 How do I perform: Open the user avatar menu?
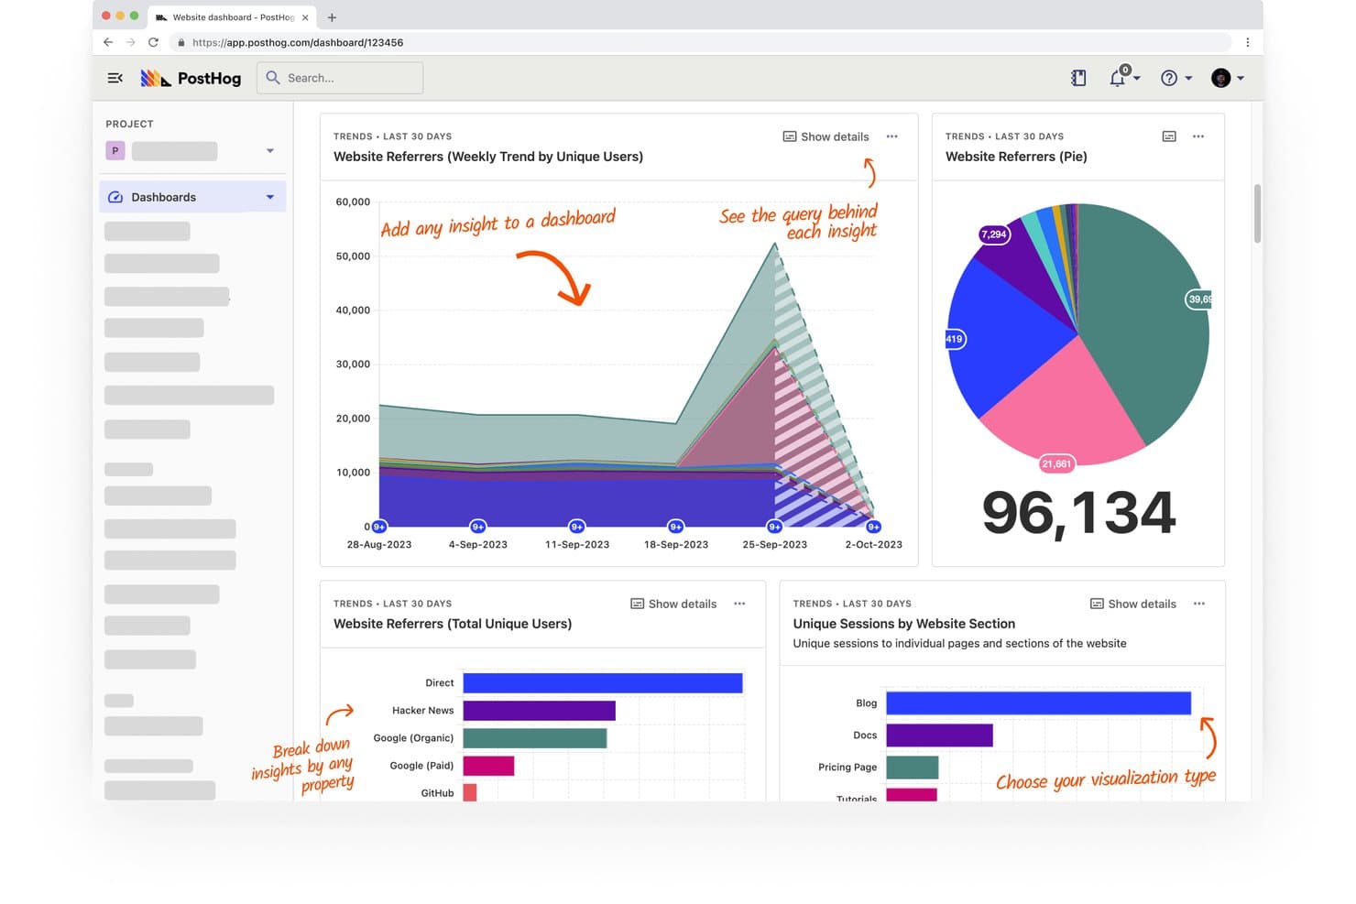coord(1227,78)
